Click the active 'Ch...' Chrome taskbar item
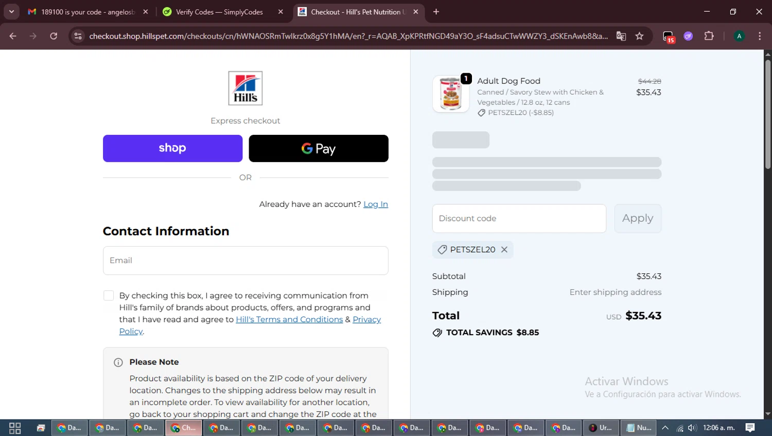The image size is (772, 436). 183,428
